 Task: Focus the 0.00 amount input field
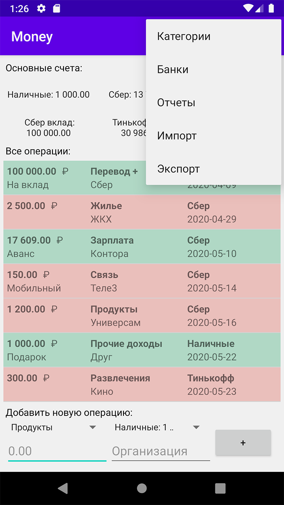pos(57,451)
